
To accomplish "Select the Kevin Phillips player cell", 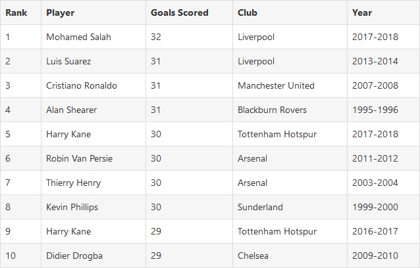I will 72,207.
